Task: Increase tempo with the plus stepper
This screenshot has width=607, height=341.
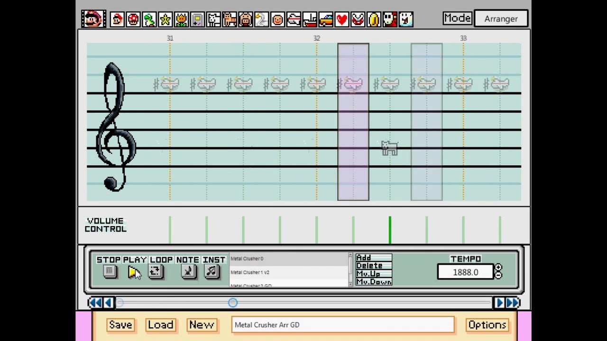Action: point(498,268)
